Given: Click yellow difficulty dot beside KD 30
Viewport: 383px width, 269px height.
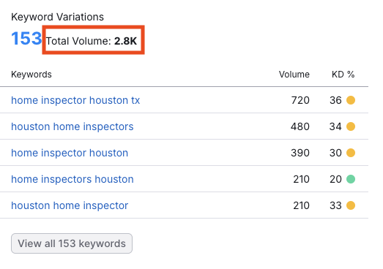Looking at the screenshot, I should (x=351, y=153).
